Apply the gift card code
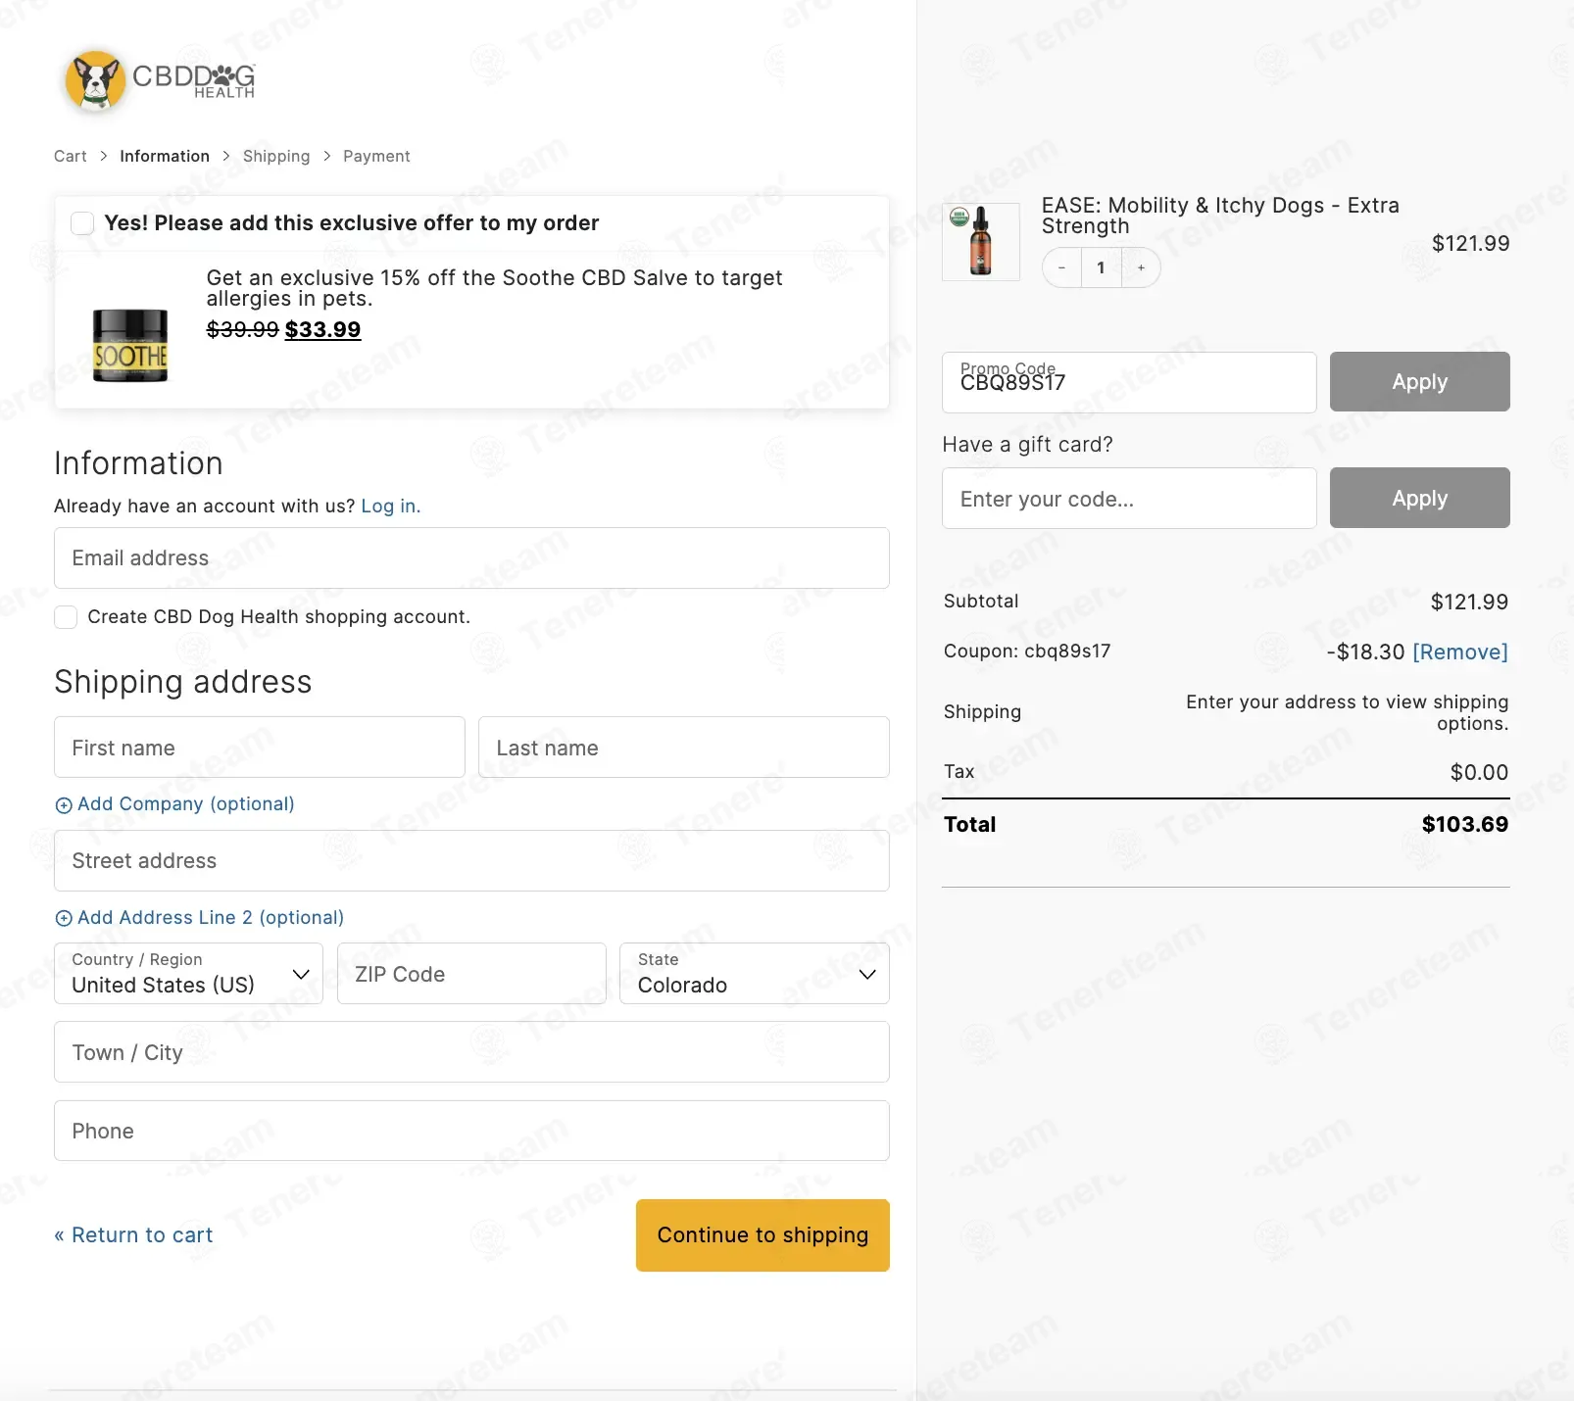The height and width of the screenshot is (1401, 1574). click(x=1419, y=498)
